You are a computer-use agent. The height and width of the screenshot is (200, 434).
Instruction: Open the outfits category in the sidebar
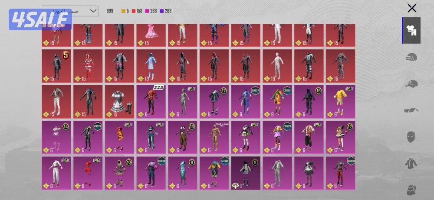pyautogui.click(x=411, y=30)
